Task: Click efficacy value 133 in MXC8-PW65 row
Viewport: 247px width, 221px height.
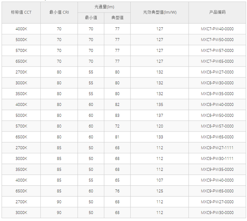Action: (160, 137)
